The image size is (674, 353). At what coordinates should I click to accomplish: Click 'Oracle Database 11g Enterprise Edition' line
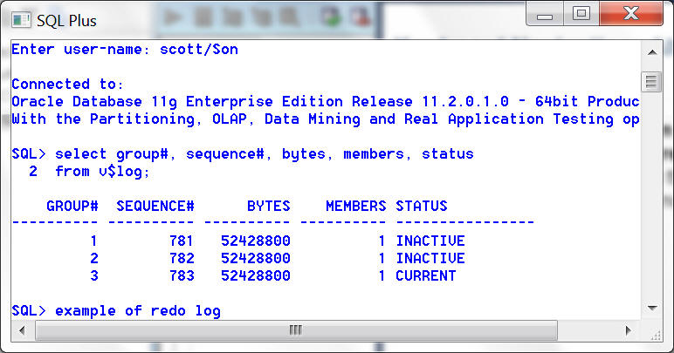point(326,102)
